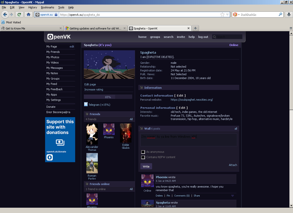
Task: Like Phoenix's wall post with heart icon
Action: click(232, 196)
